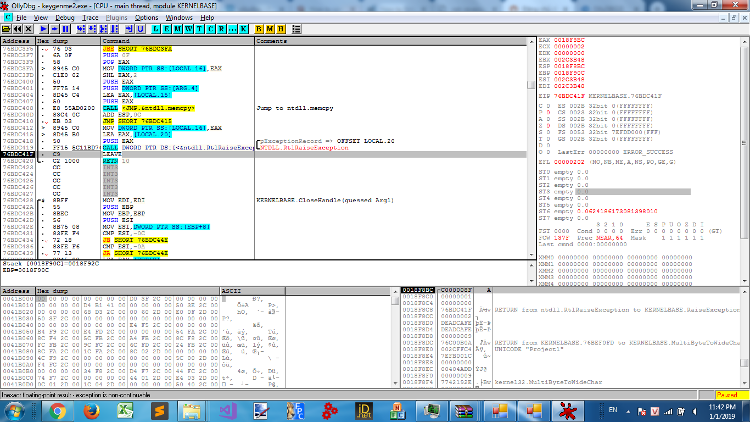Open the Help menu

(x=207, y=18)
